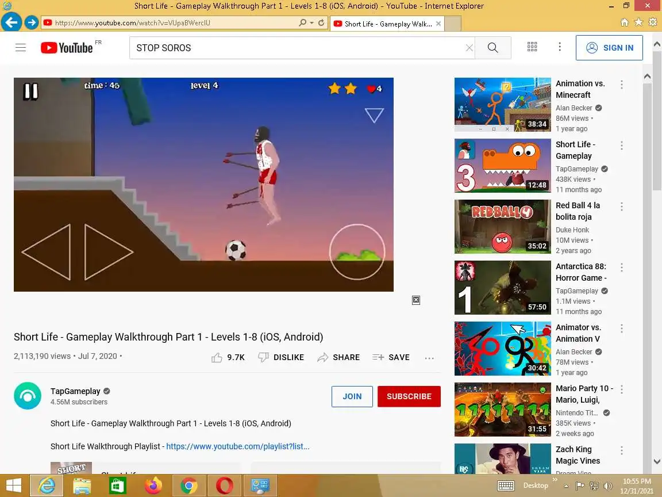Subscribe to the TapGameplay channel
Screen dimensions: 662x497
pos(409,396)
